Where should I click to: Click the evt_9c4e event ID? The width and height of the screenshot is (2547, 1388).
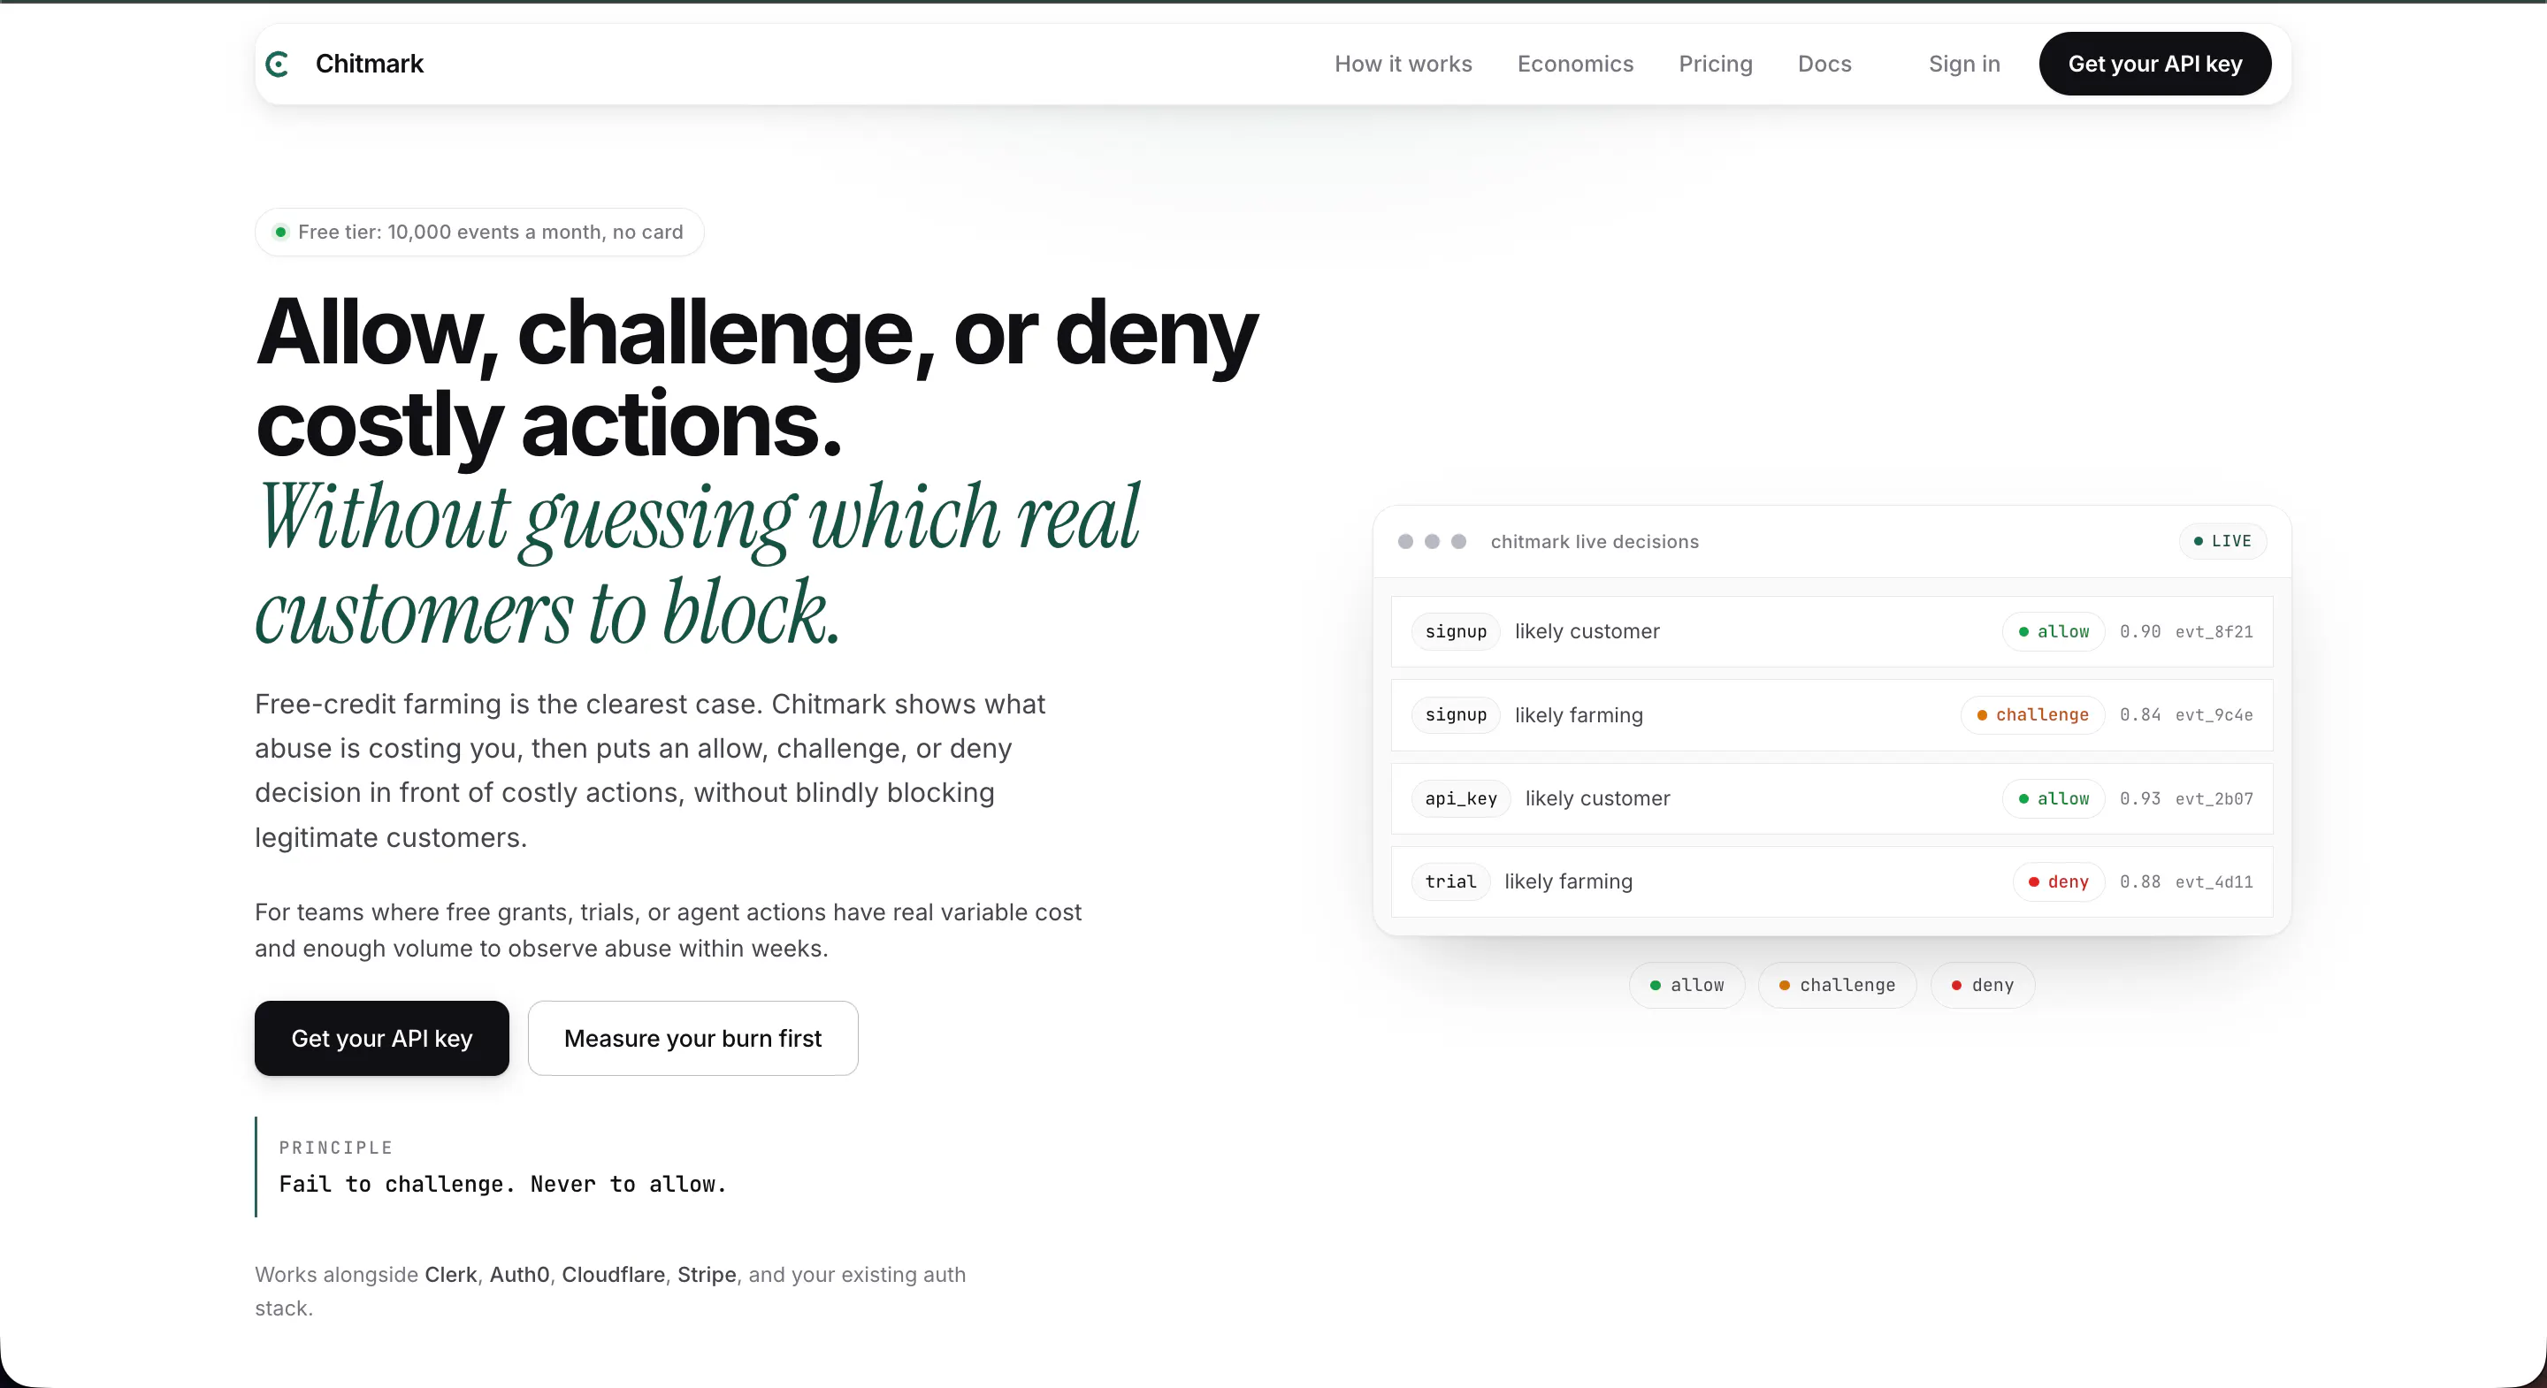pos(2214,714)
